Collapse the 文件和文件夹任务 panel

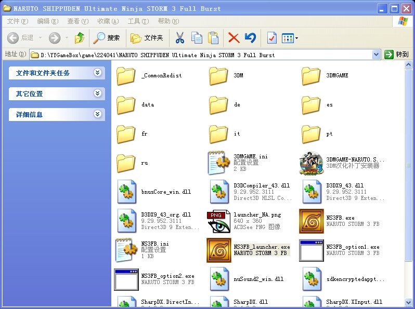pos(97,73)
